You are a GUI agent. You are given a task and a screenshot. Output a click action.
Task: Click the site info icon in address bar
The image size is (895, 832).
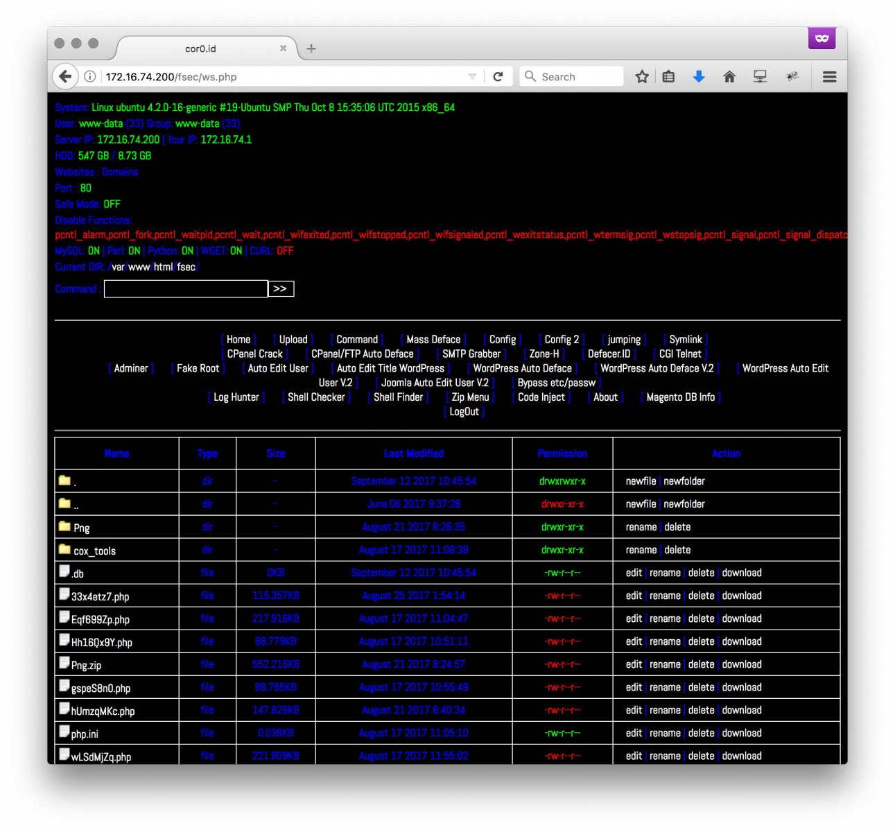click(x=89, y=76)
